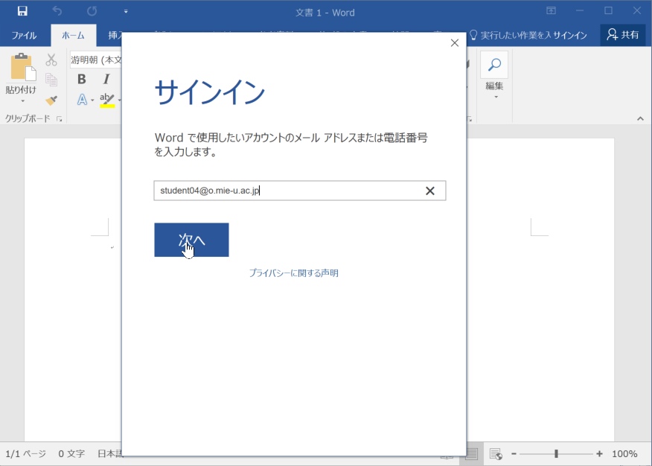Image resolution: width=652 pixels, height=466 pixels.
Task: Open the ファイル tab
Action: (x=24, y=35)
